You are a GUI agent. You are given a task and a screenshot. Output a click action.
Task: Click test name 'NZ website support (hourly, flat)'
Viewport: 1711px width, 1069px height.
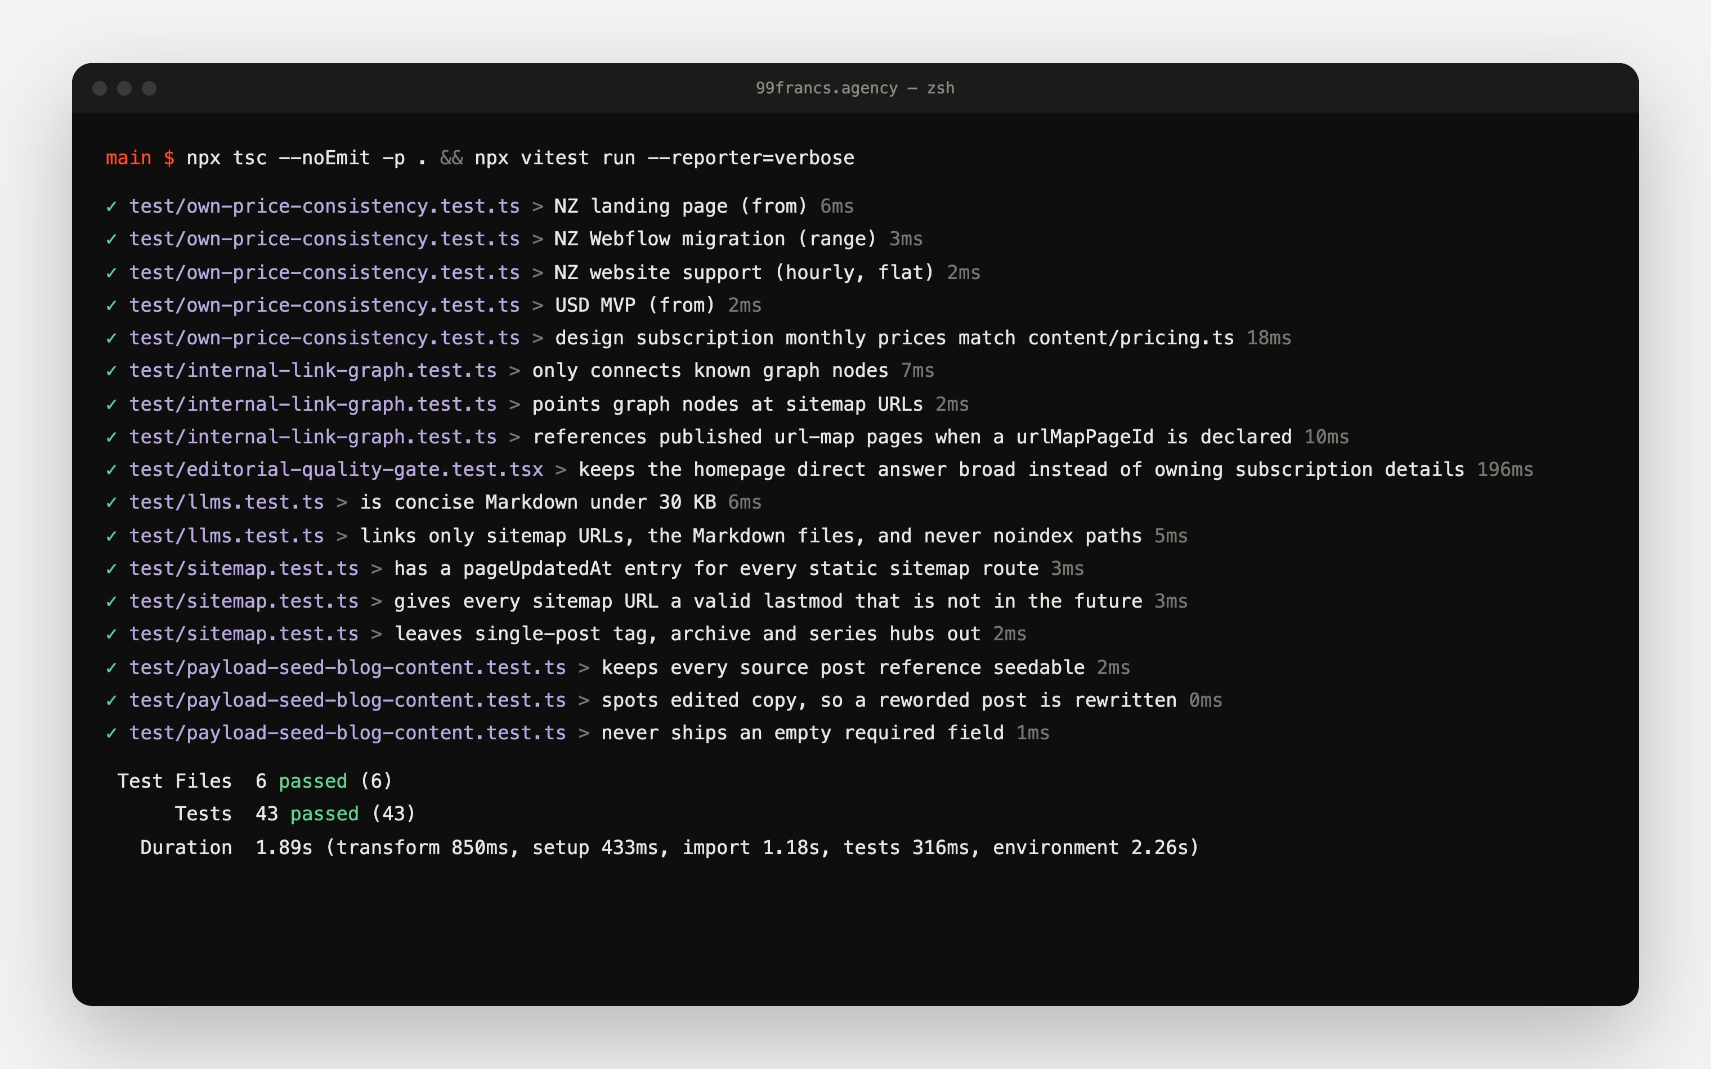pyautogui.click(x=744, y=272)
